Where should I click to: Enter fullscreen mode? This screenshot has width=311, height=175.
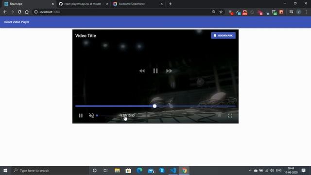230,116
